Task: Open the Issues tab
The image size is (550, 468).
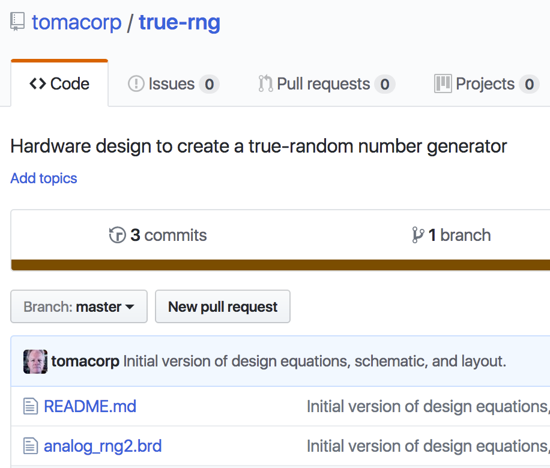Action: point(174,84)
